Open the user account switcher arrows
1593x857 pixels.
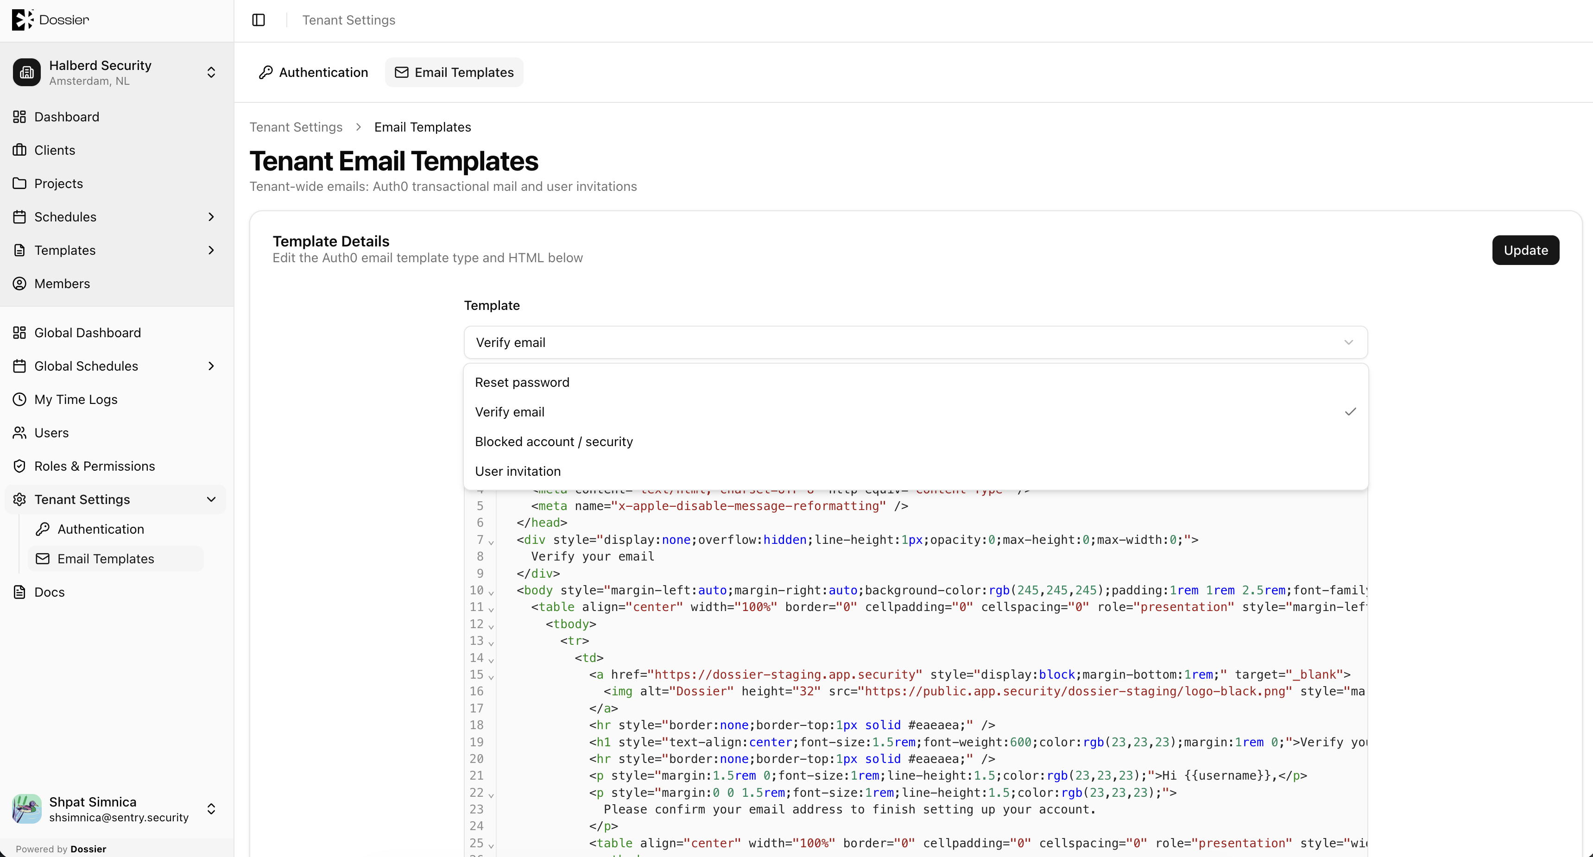pyautogui.click(x=211, y=809)
